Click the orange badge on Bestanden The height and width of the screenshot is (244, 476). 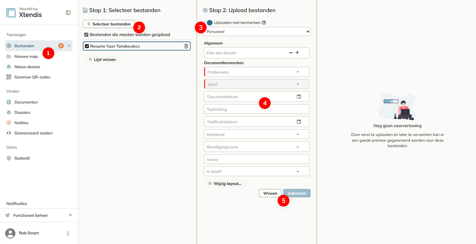[x=61, y=46]
